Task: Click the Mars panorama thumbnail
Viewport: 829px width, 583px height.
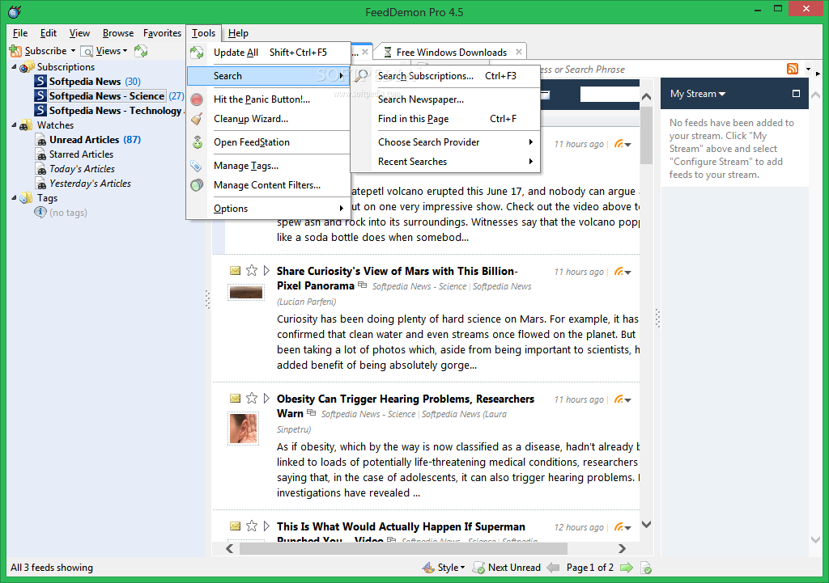Action: coord(246,292)
